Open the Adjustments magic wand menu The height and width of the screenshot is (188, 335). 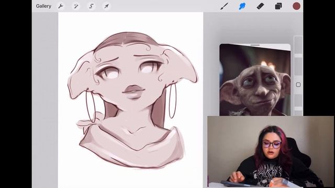[76, 6]
